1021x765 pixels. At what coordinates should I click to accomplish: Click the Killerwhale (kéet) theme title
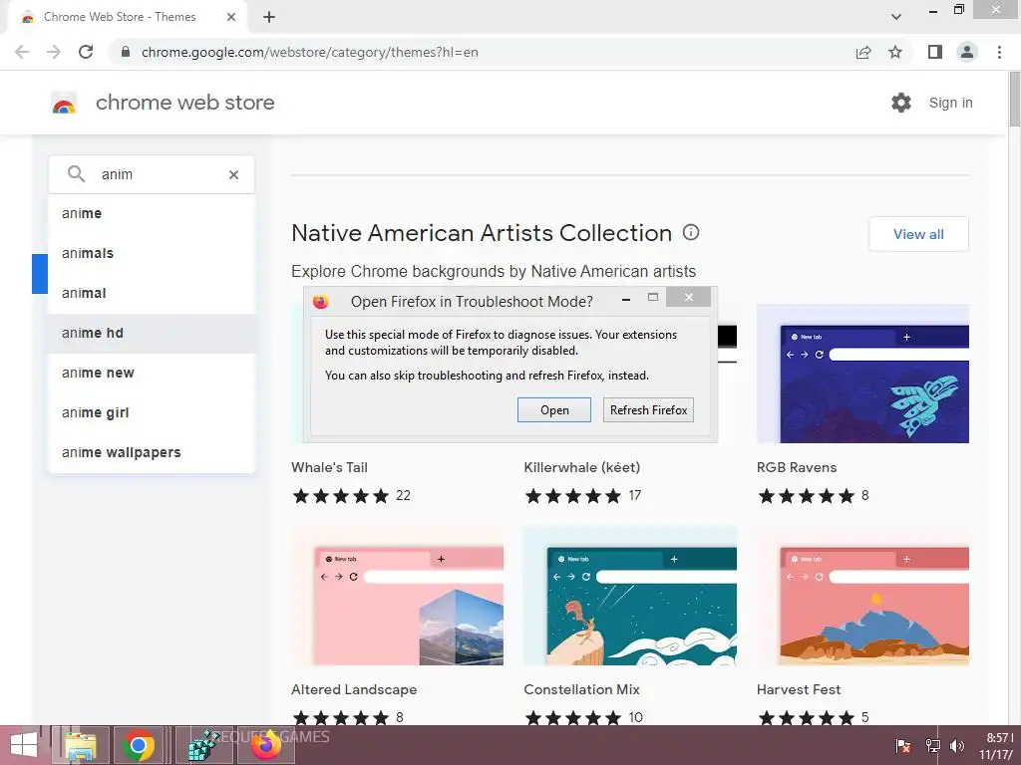[x=582, y=467]
